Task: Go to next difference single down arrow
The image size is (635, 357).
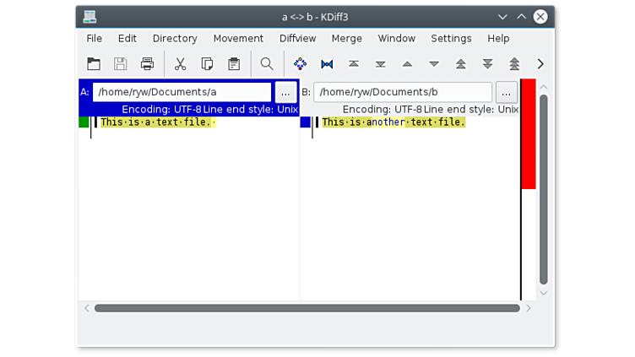Action: click(434, 64)
